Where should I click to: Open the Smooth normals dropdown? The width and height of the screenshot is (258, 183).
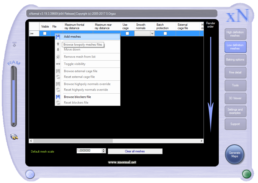click(152, 34)
